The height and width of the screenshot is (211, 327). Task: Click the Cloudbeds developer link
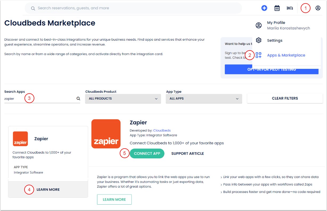(162, 130)
